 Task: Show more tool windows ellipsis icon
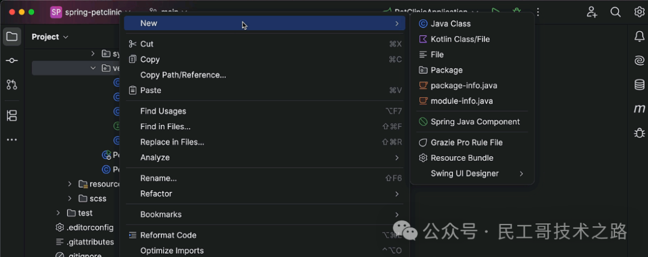click(12, 140)
